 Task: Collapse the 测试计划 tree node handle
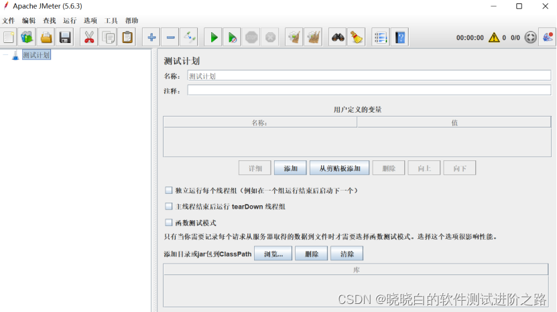(x=5, y=55)
